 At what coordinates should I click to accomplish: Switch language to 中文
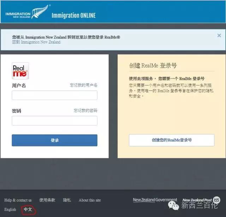pos(28,209)
